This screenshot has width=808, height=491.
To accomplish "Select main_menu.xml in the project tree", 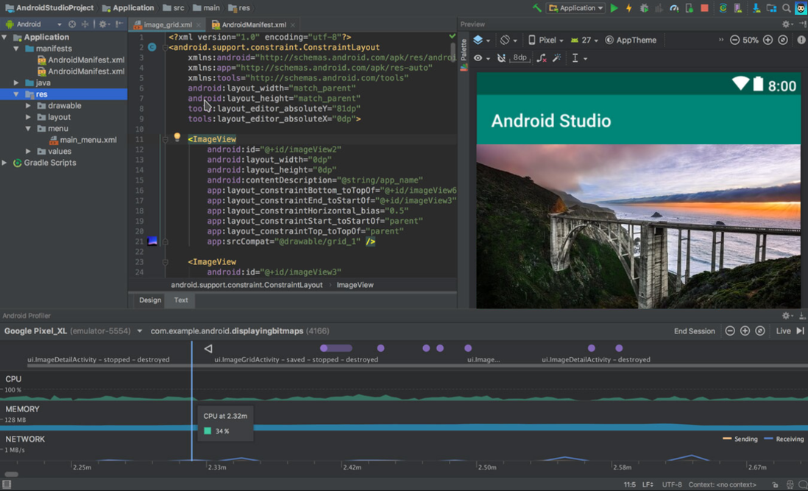I will 88,140.
